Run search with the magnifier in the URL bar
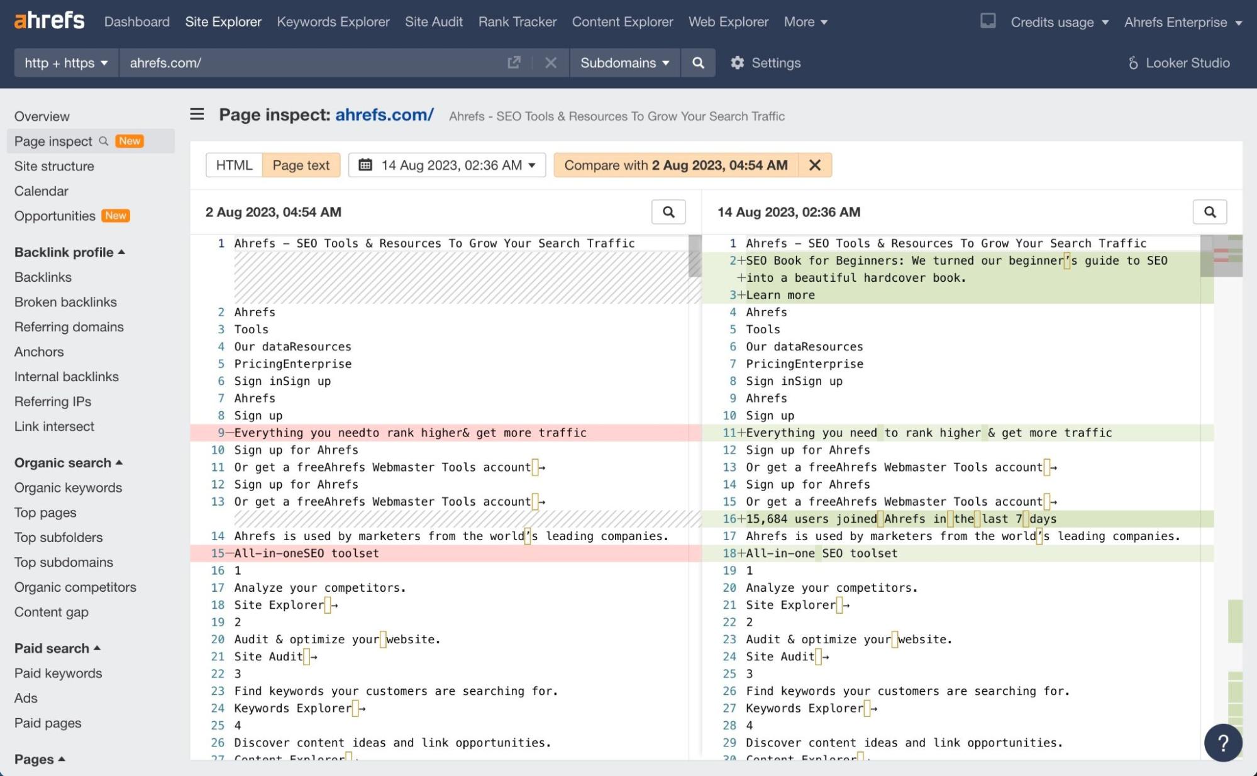Screen dimensions: 1257x776 coord(698,63)
